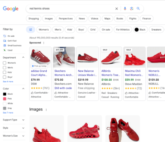Click thumbs-up icon on adidas card

click(x=32, y=93)
